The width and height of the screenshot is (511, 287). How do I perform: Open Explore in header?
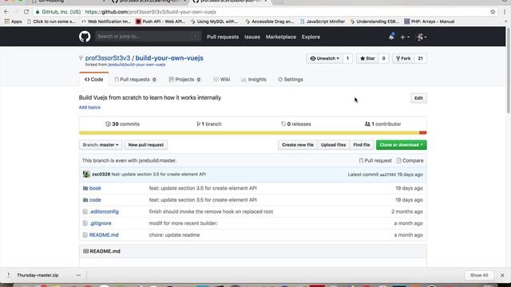point(311,37)
